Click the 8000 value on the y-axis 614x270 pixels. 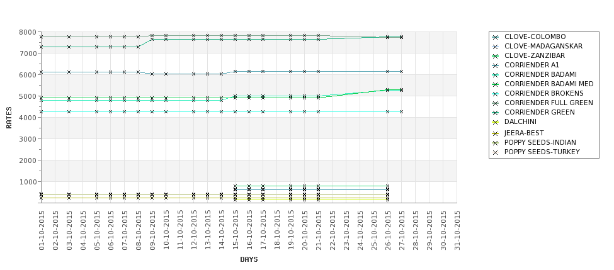[x=26, y=32]
